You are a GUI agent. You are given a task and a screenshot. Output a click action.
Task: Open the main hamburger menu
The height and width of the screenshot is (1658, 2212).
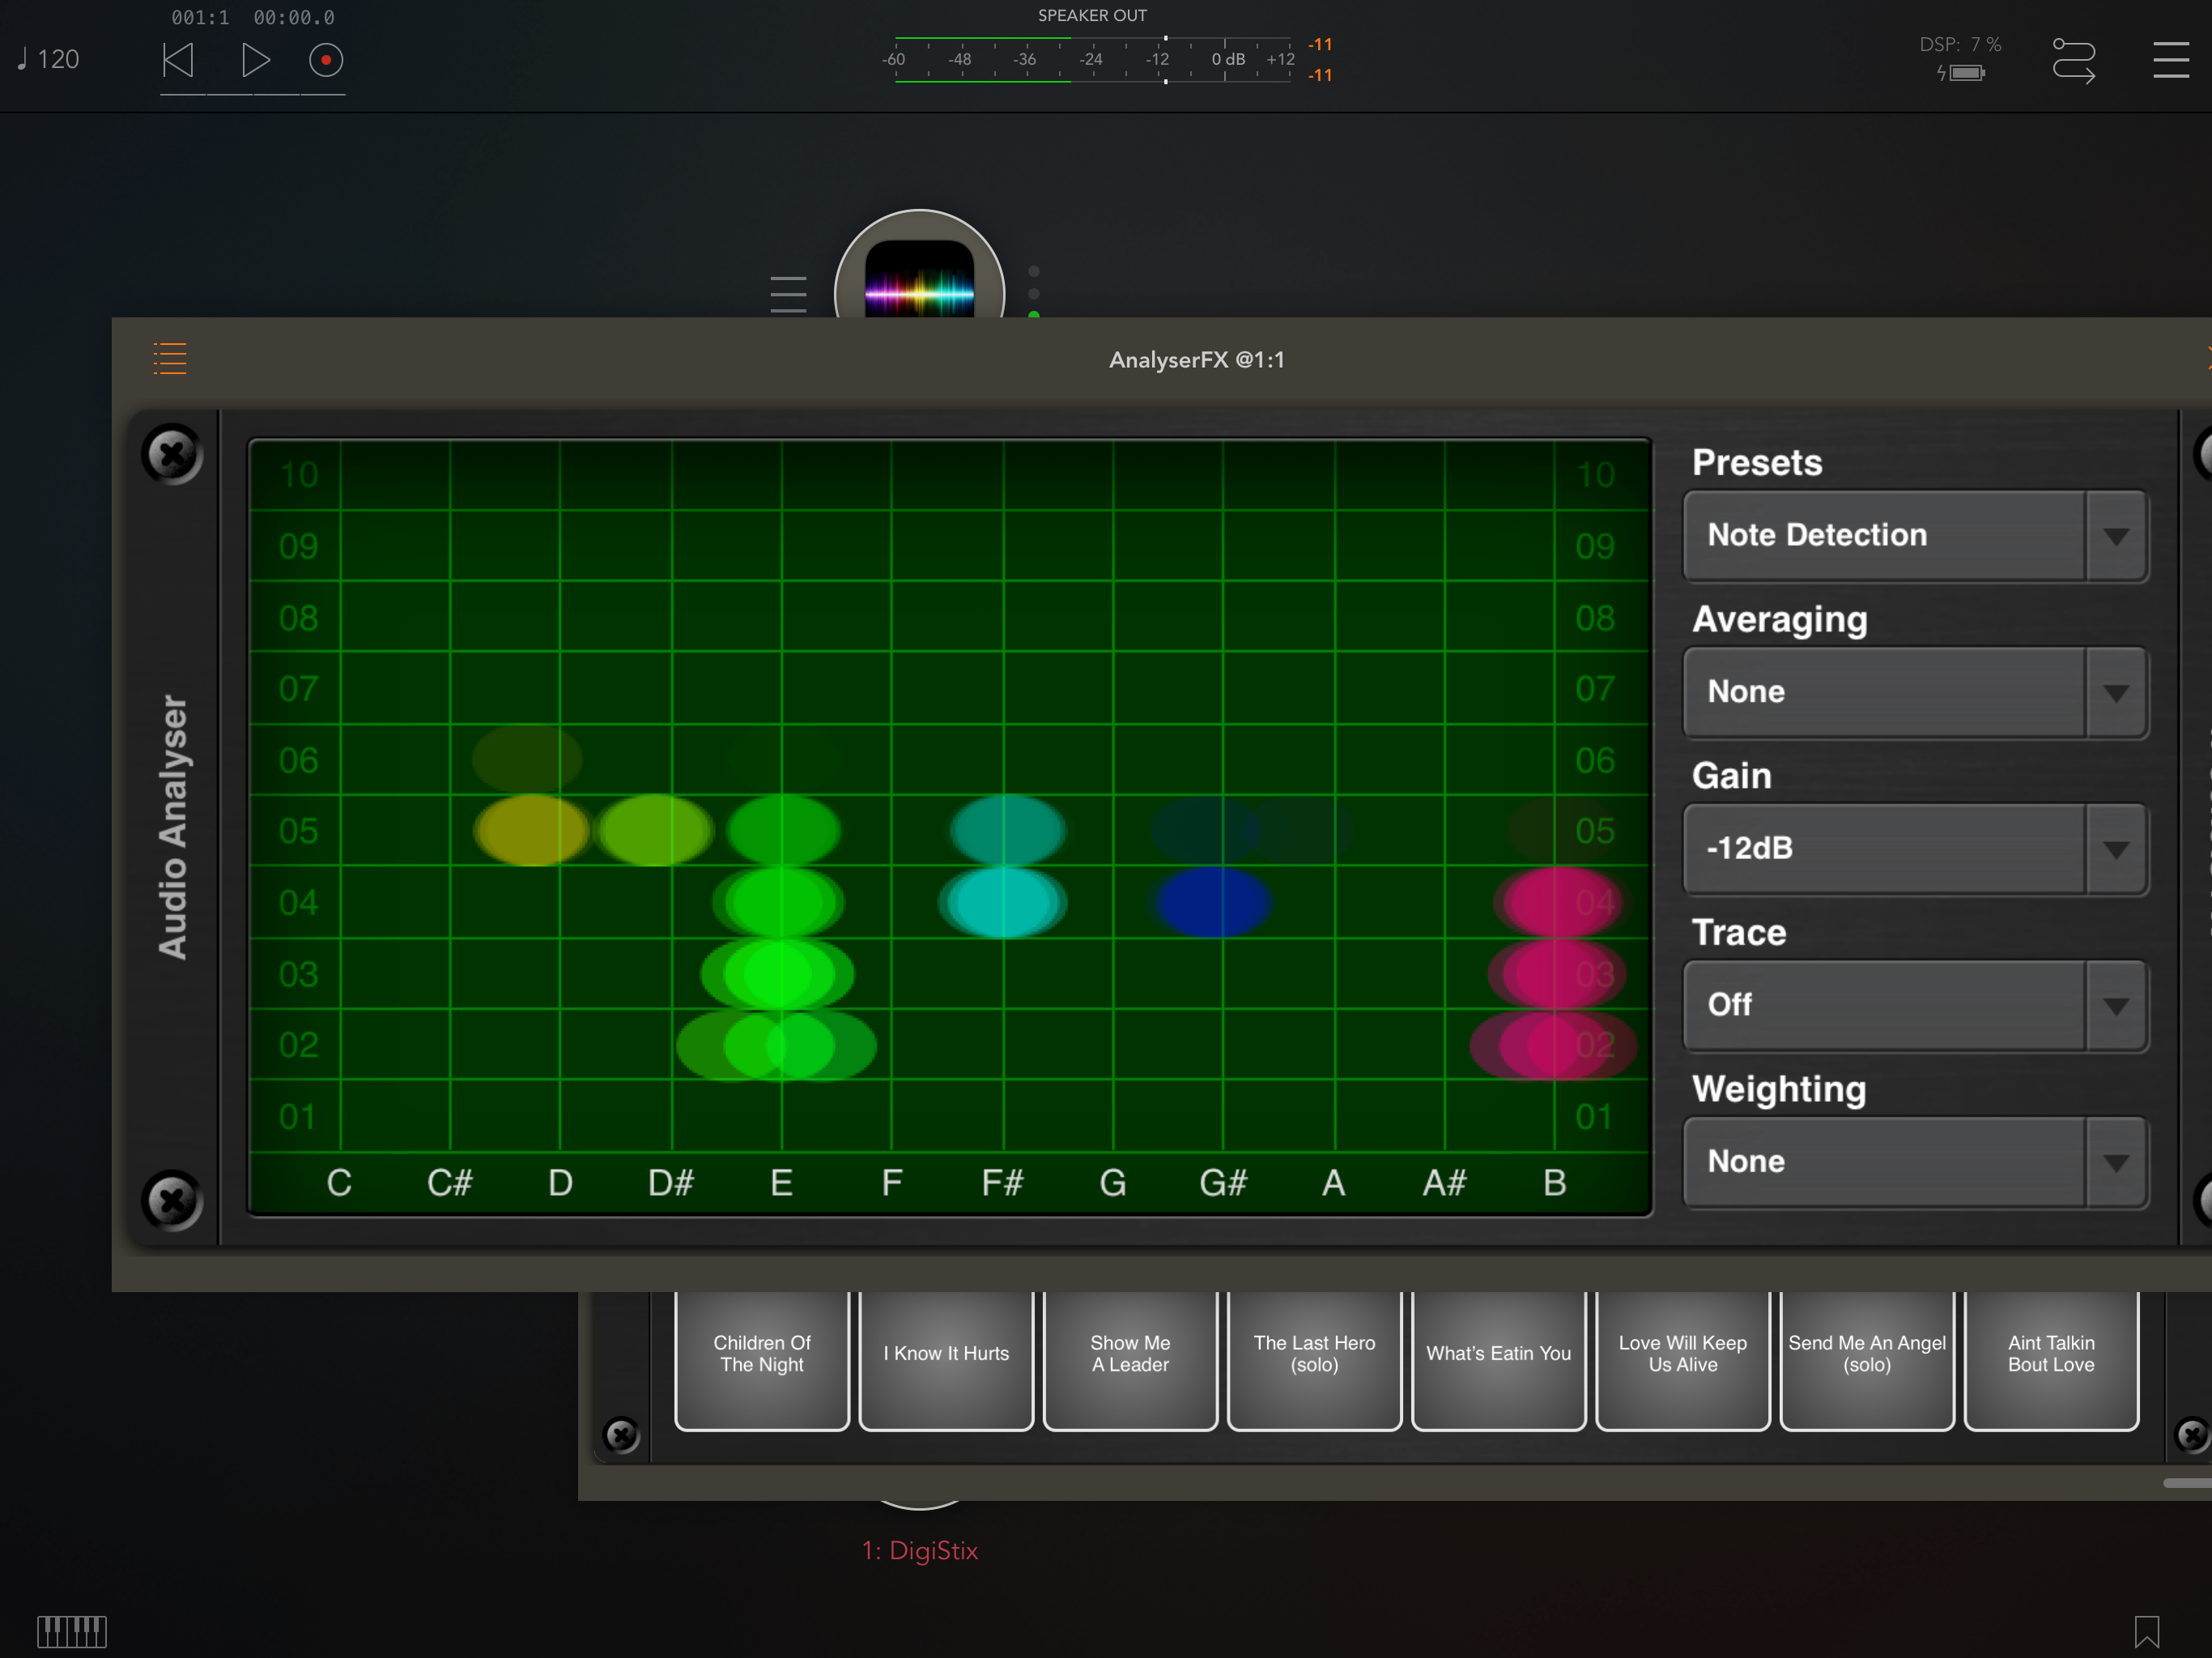2170,60
